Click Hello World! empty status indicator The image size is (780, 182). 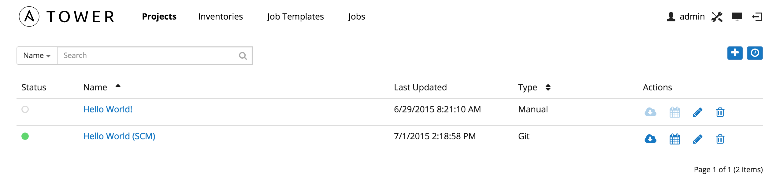[25, 109]
